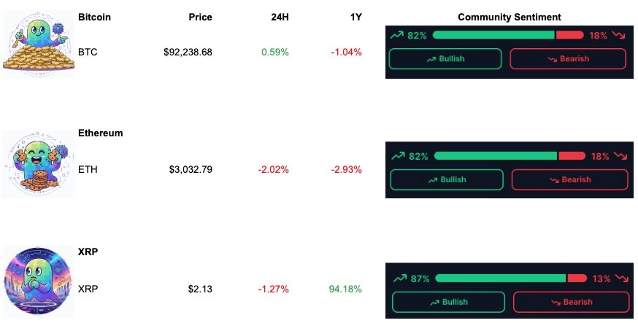Image resolution: width=638 pixels, height=323 pixels.
Task: Vote Bearish on Ethereum
Action: tap(569, 179)
